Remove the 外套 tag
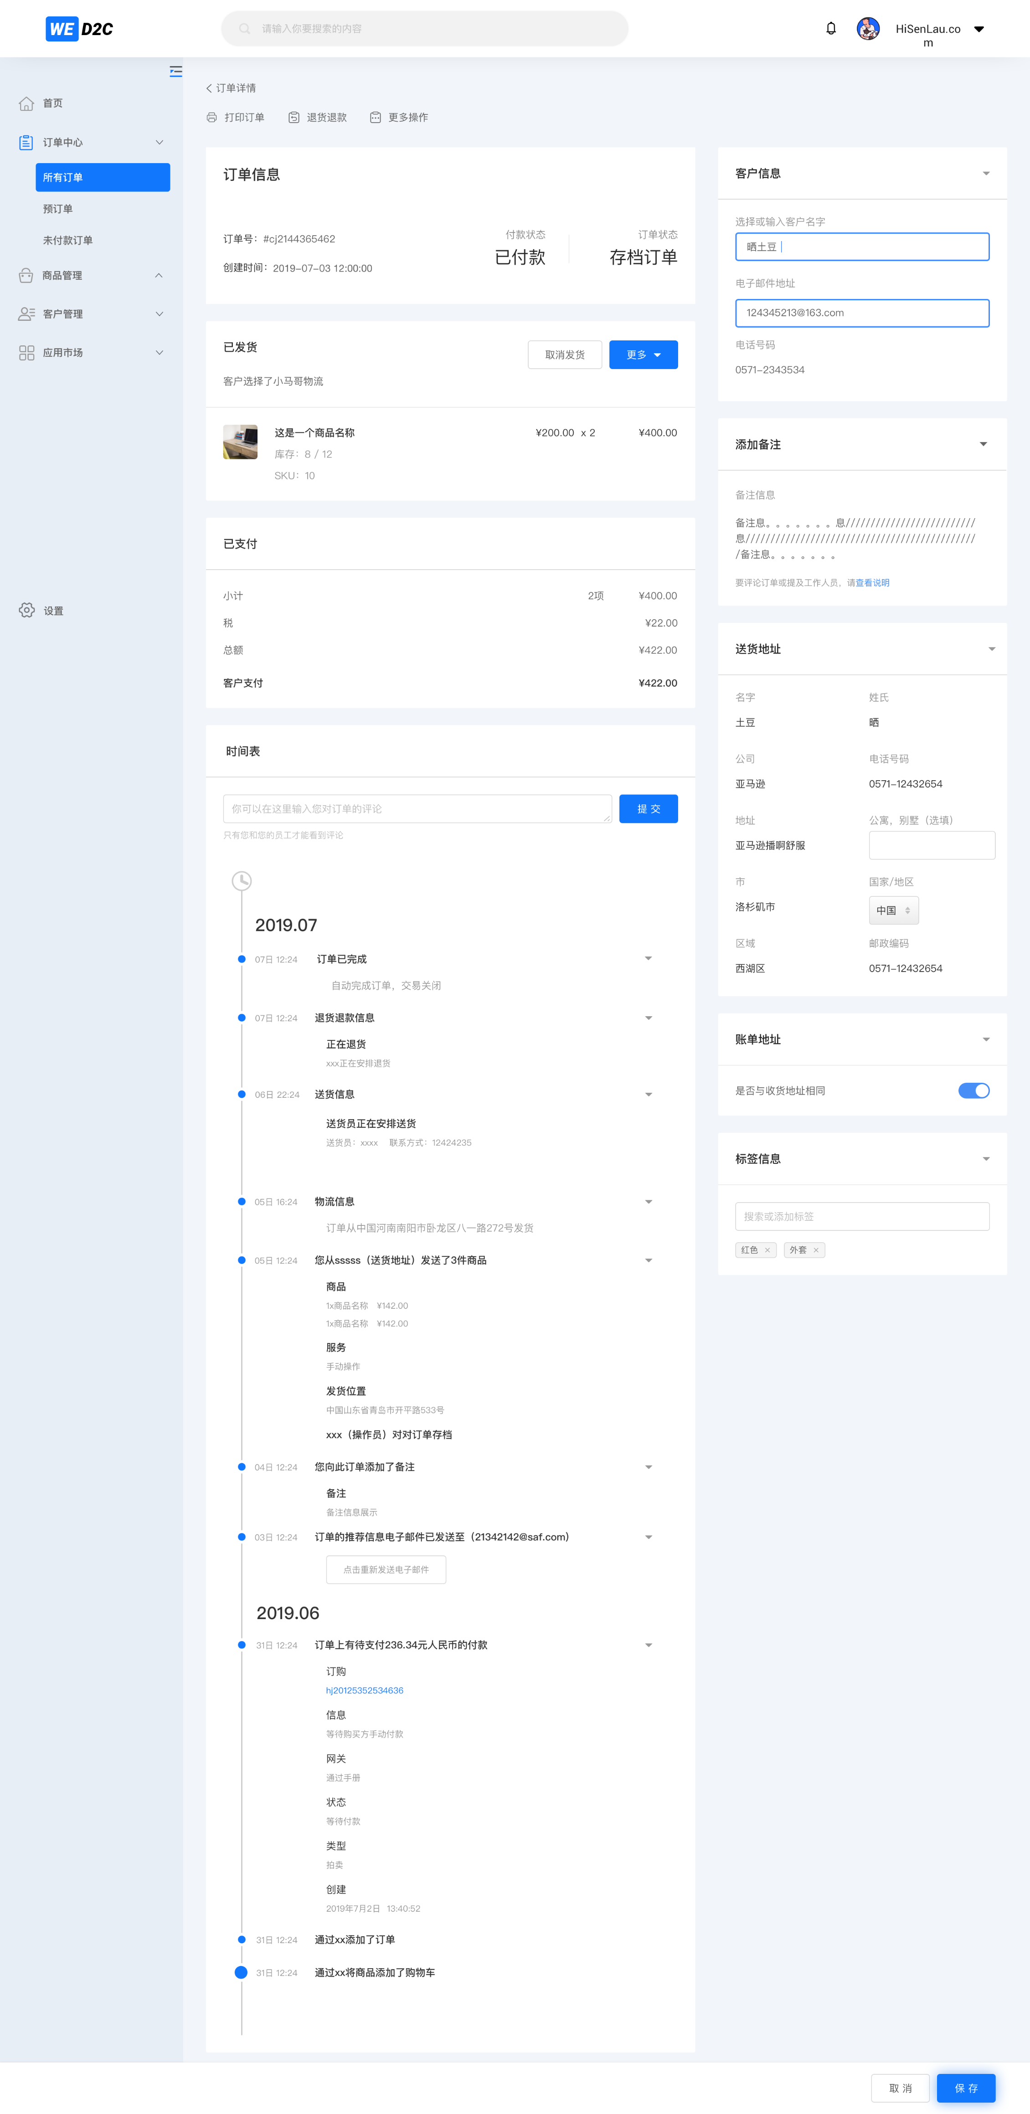This screenshot has width=1030, height=2114. (816, 1250)
